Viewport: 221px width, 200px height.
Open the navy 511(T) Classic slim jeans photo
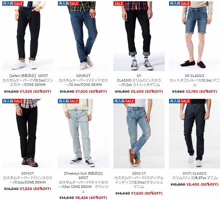(x=195, y=133)
